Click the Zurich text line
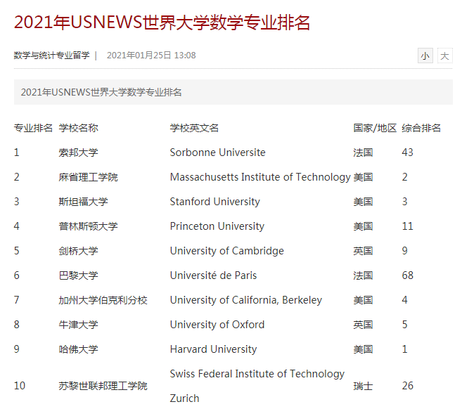Image resolution: width=462 pixels, height=409 pixels. coord(185,398)
